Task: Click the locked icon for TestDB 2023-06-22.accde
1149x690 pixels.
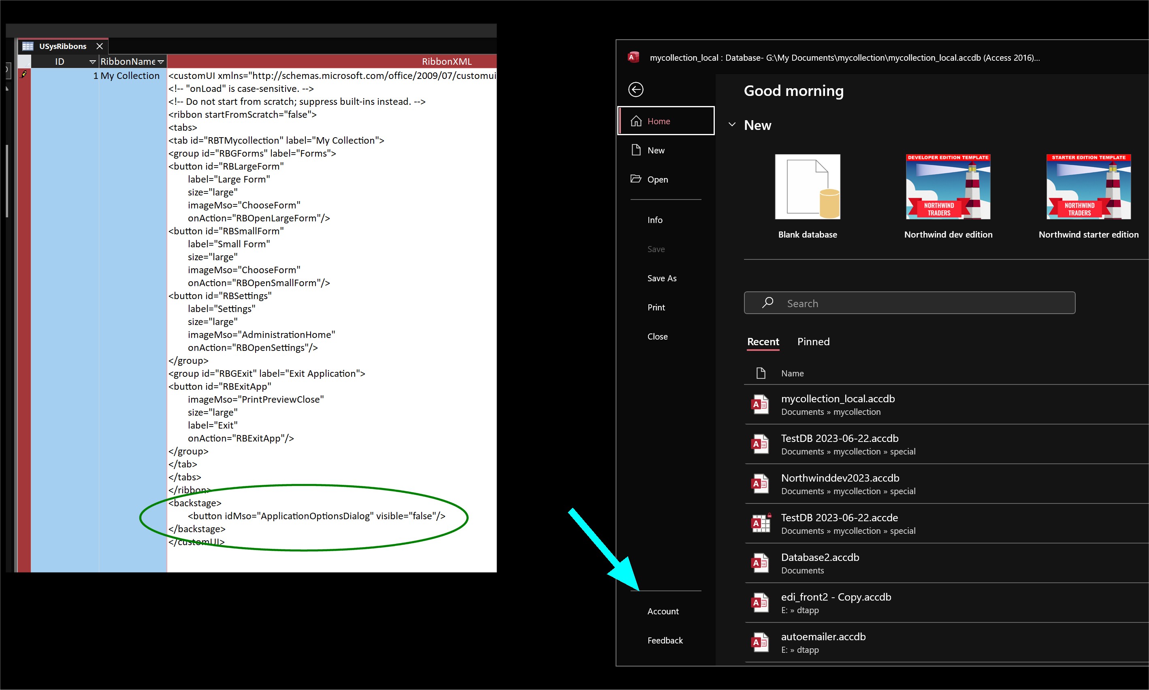Action: [x=760, y=523]
